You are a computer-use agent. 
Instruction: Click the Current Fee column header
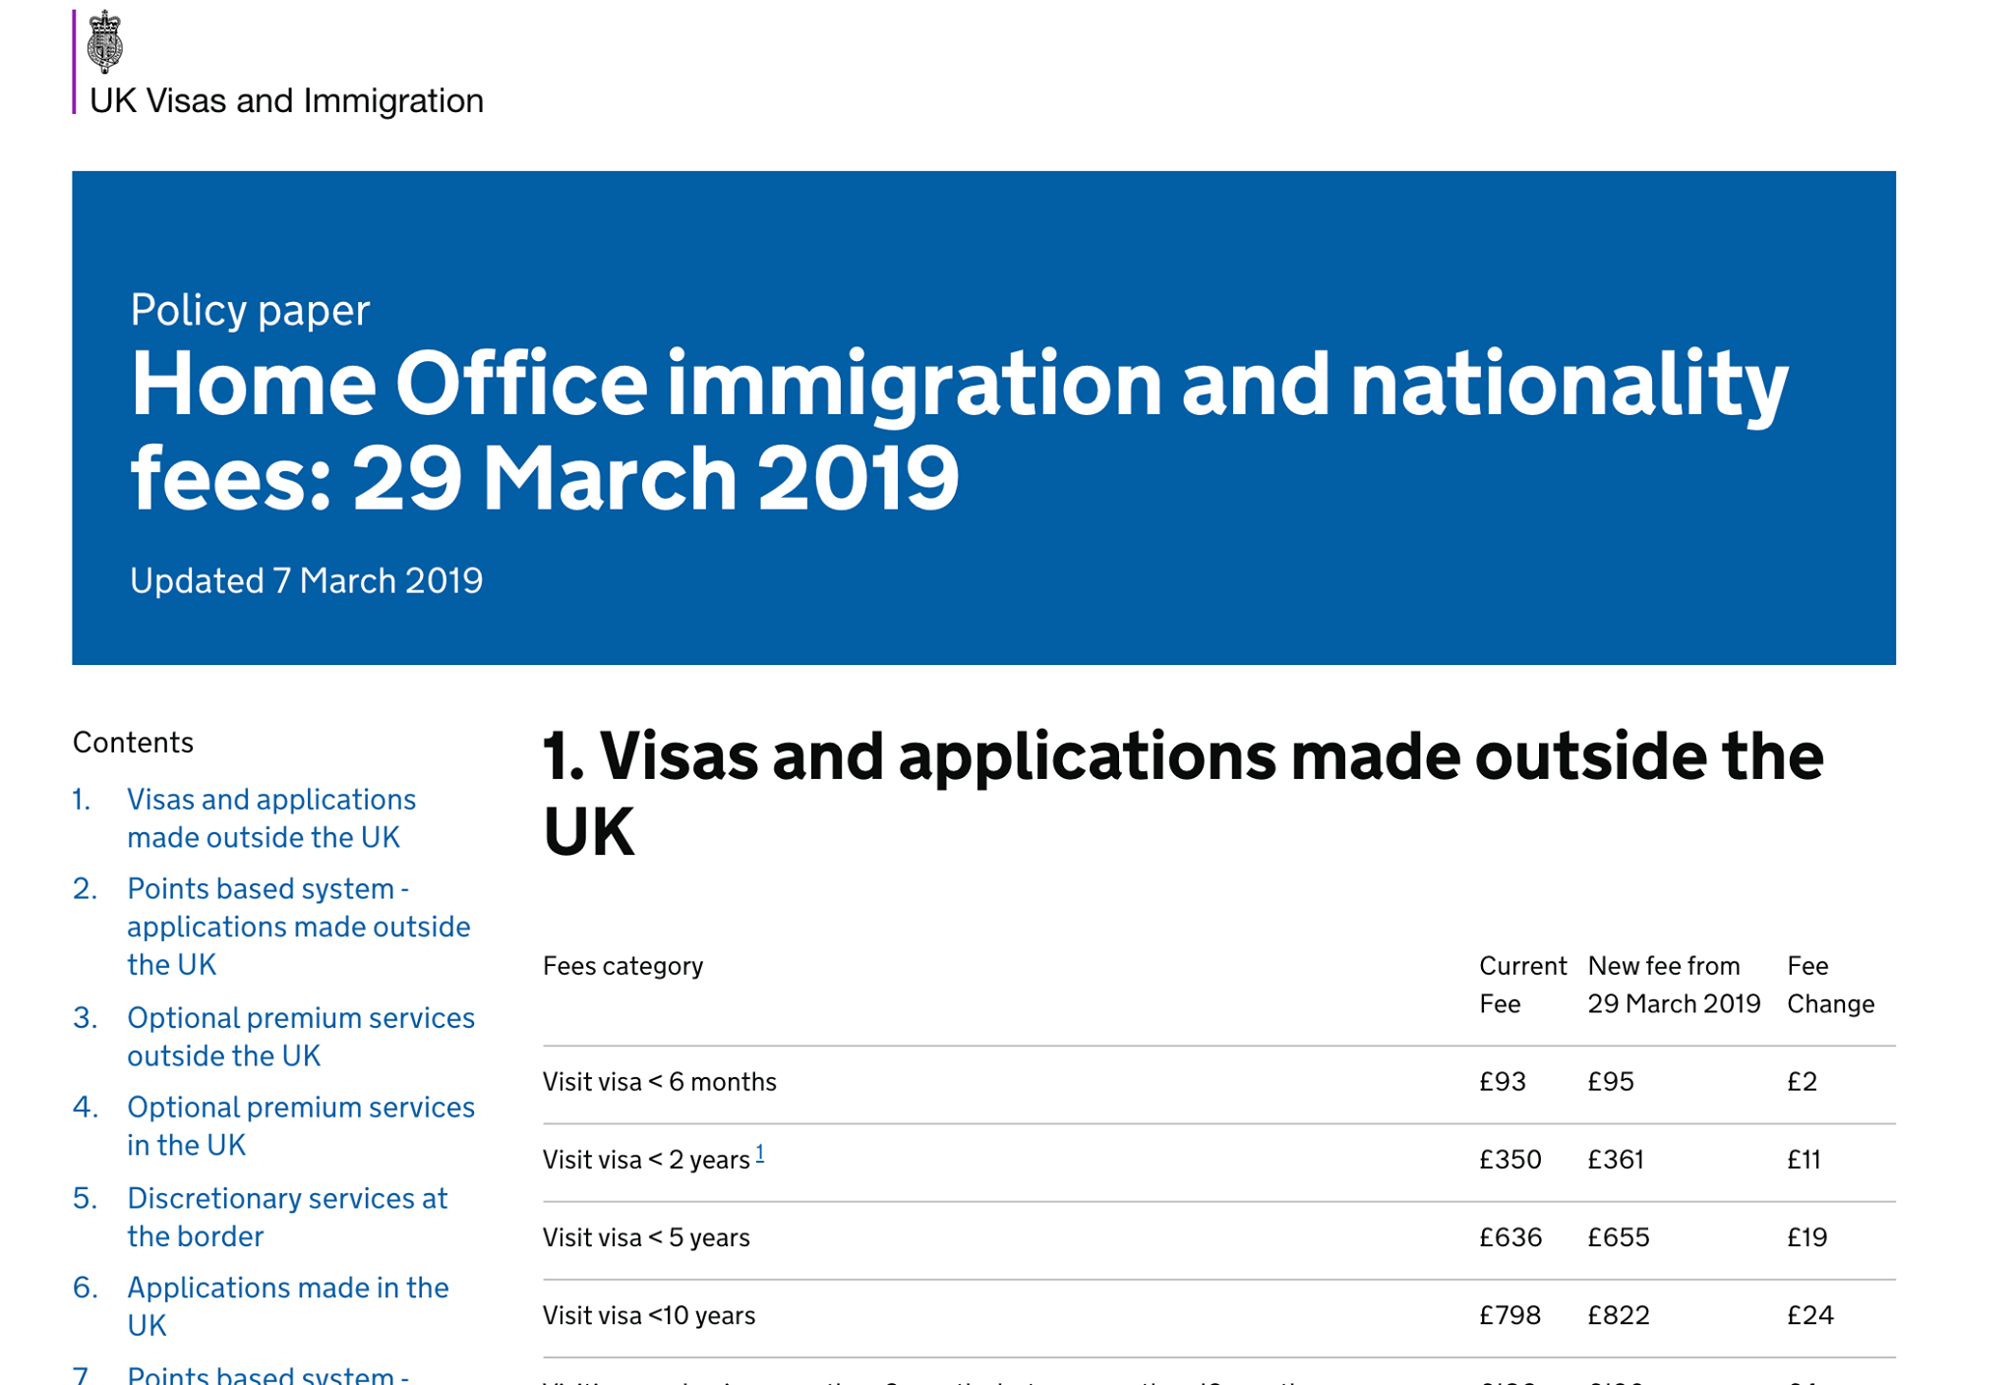tap(1522, 985)
